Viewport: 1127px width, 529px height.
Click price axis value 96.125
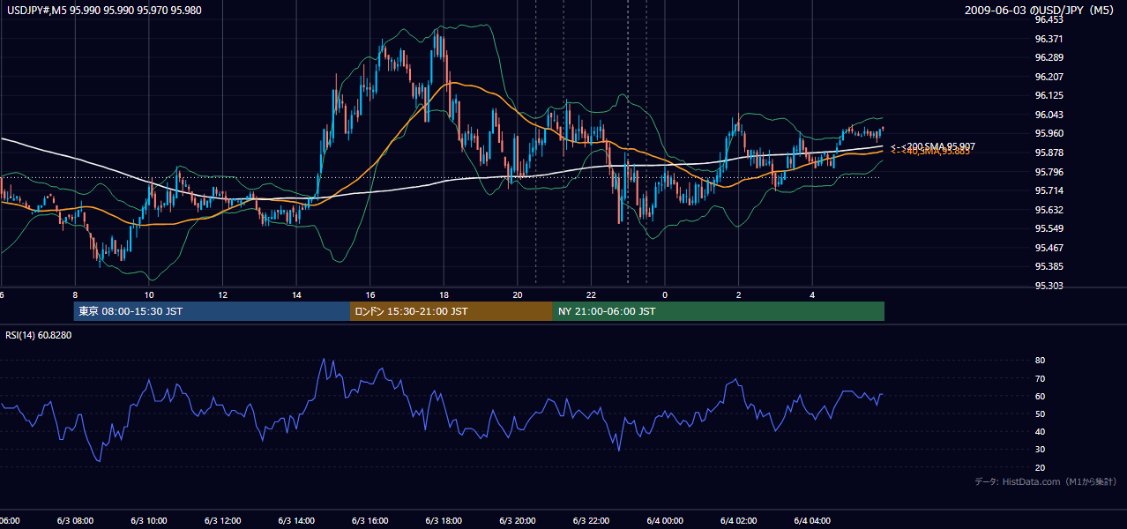(1049, 95)
